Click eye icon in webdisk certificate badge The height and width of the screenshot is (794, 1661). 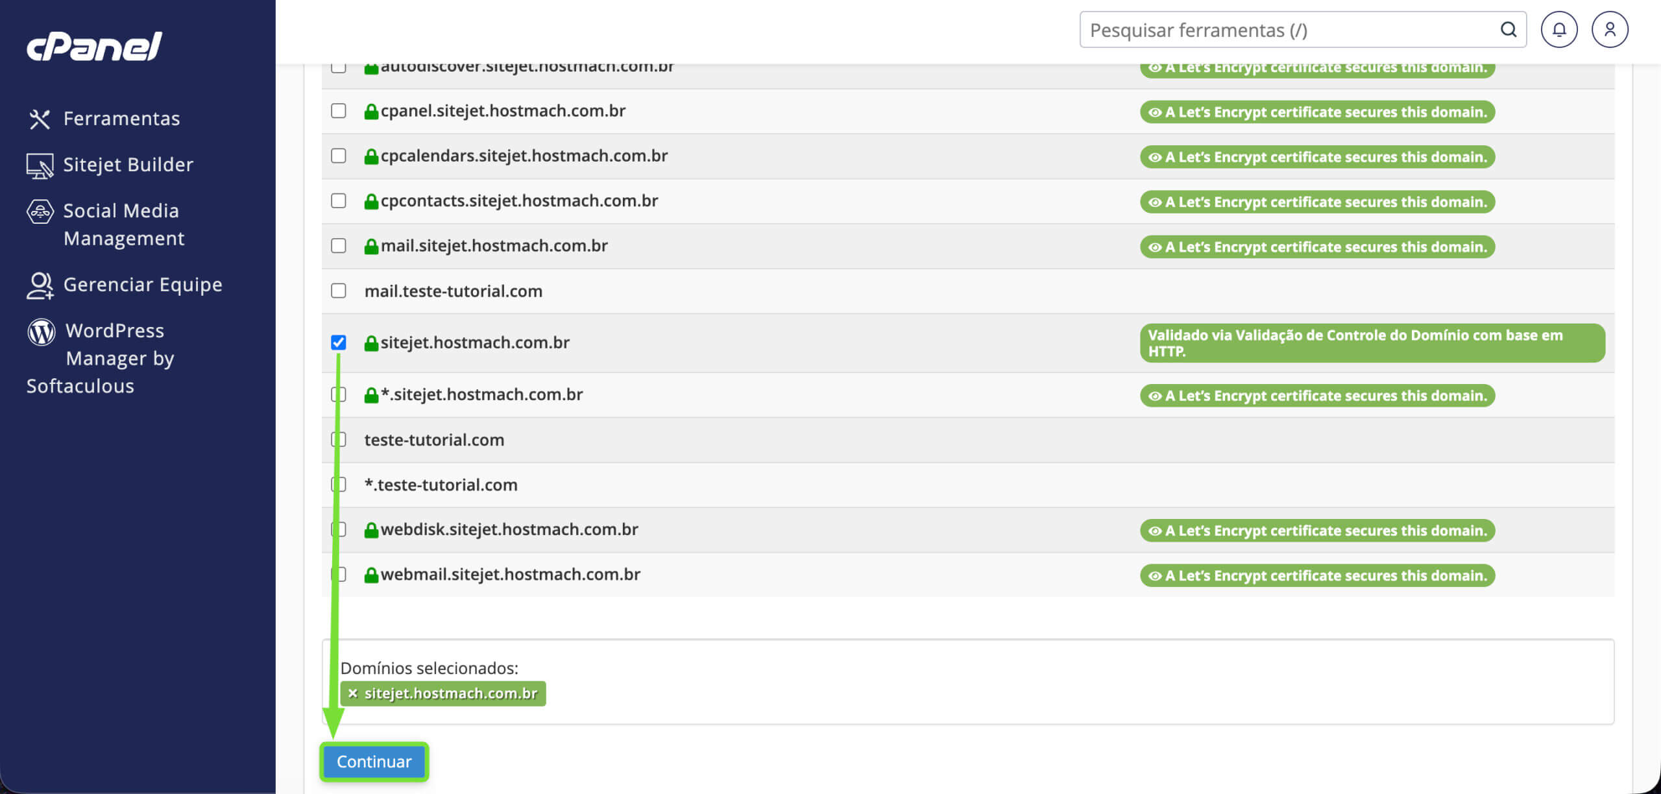(x=1155, y=531)
